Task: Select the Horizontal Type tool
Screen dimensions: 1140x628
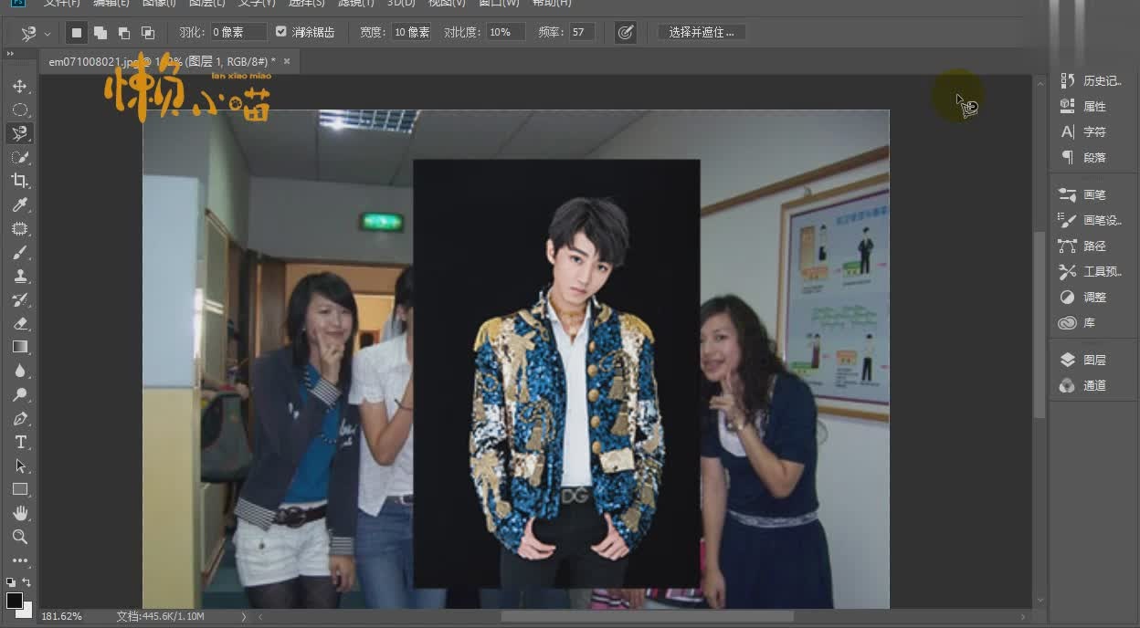Action: coord(19,442)
